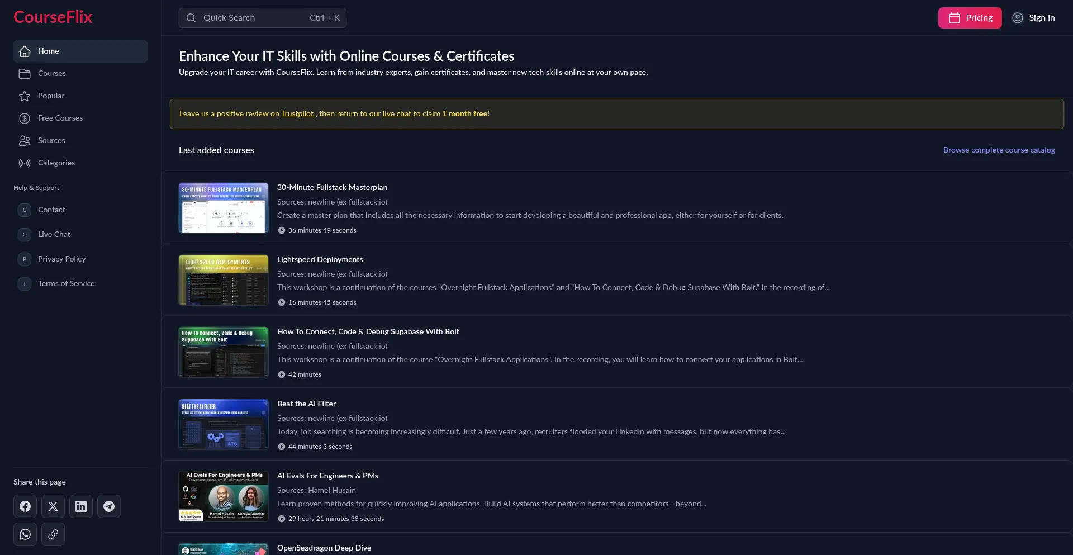Image resolution: width=1073 pixels, height=555 pixels.
Task: Follow the Trustpilot link in banner
Action: click(x=297, y=114)
